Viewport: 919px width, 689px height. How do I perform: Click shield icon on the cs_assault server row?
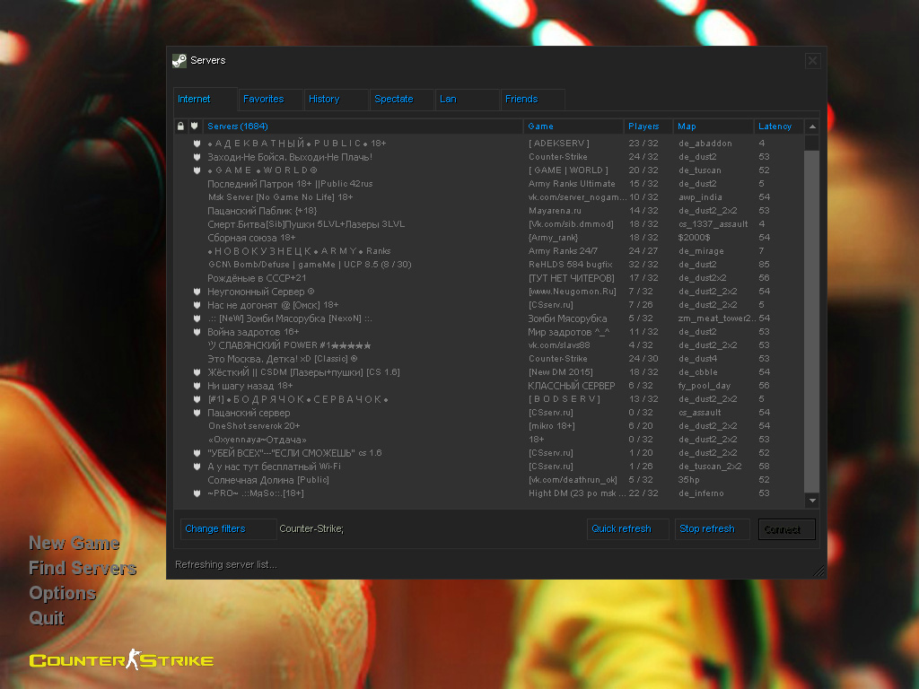coord(197,413)
